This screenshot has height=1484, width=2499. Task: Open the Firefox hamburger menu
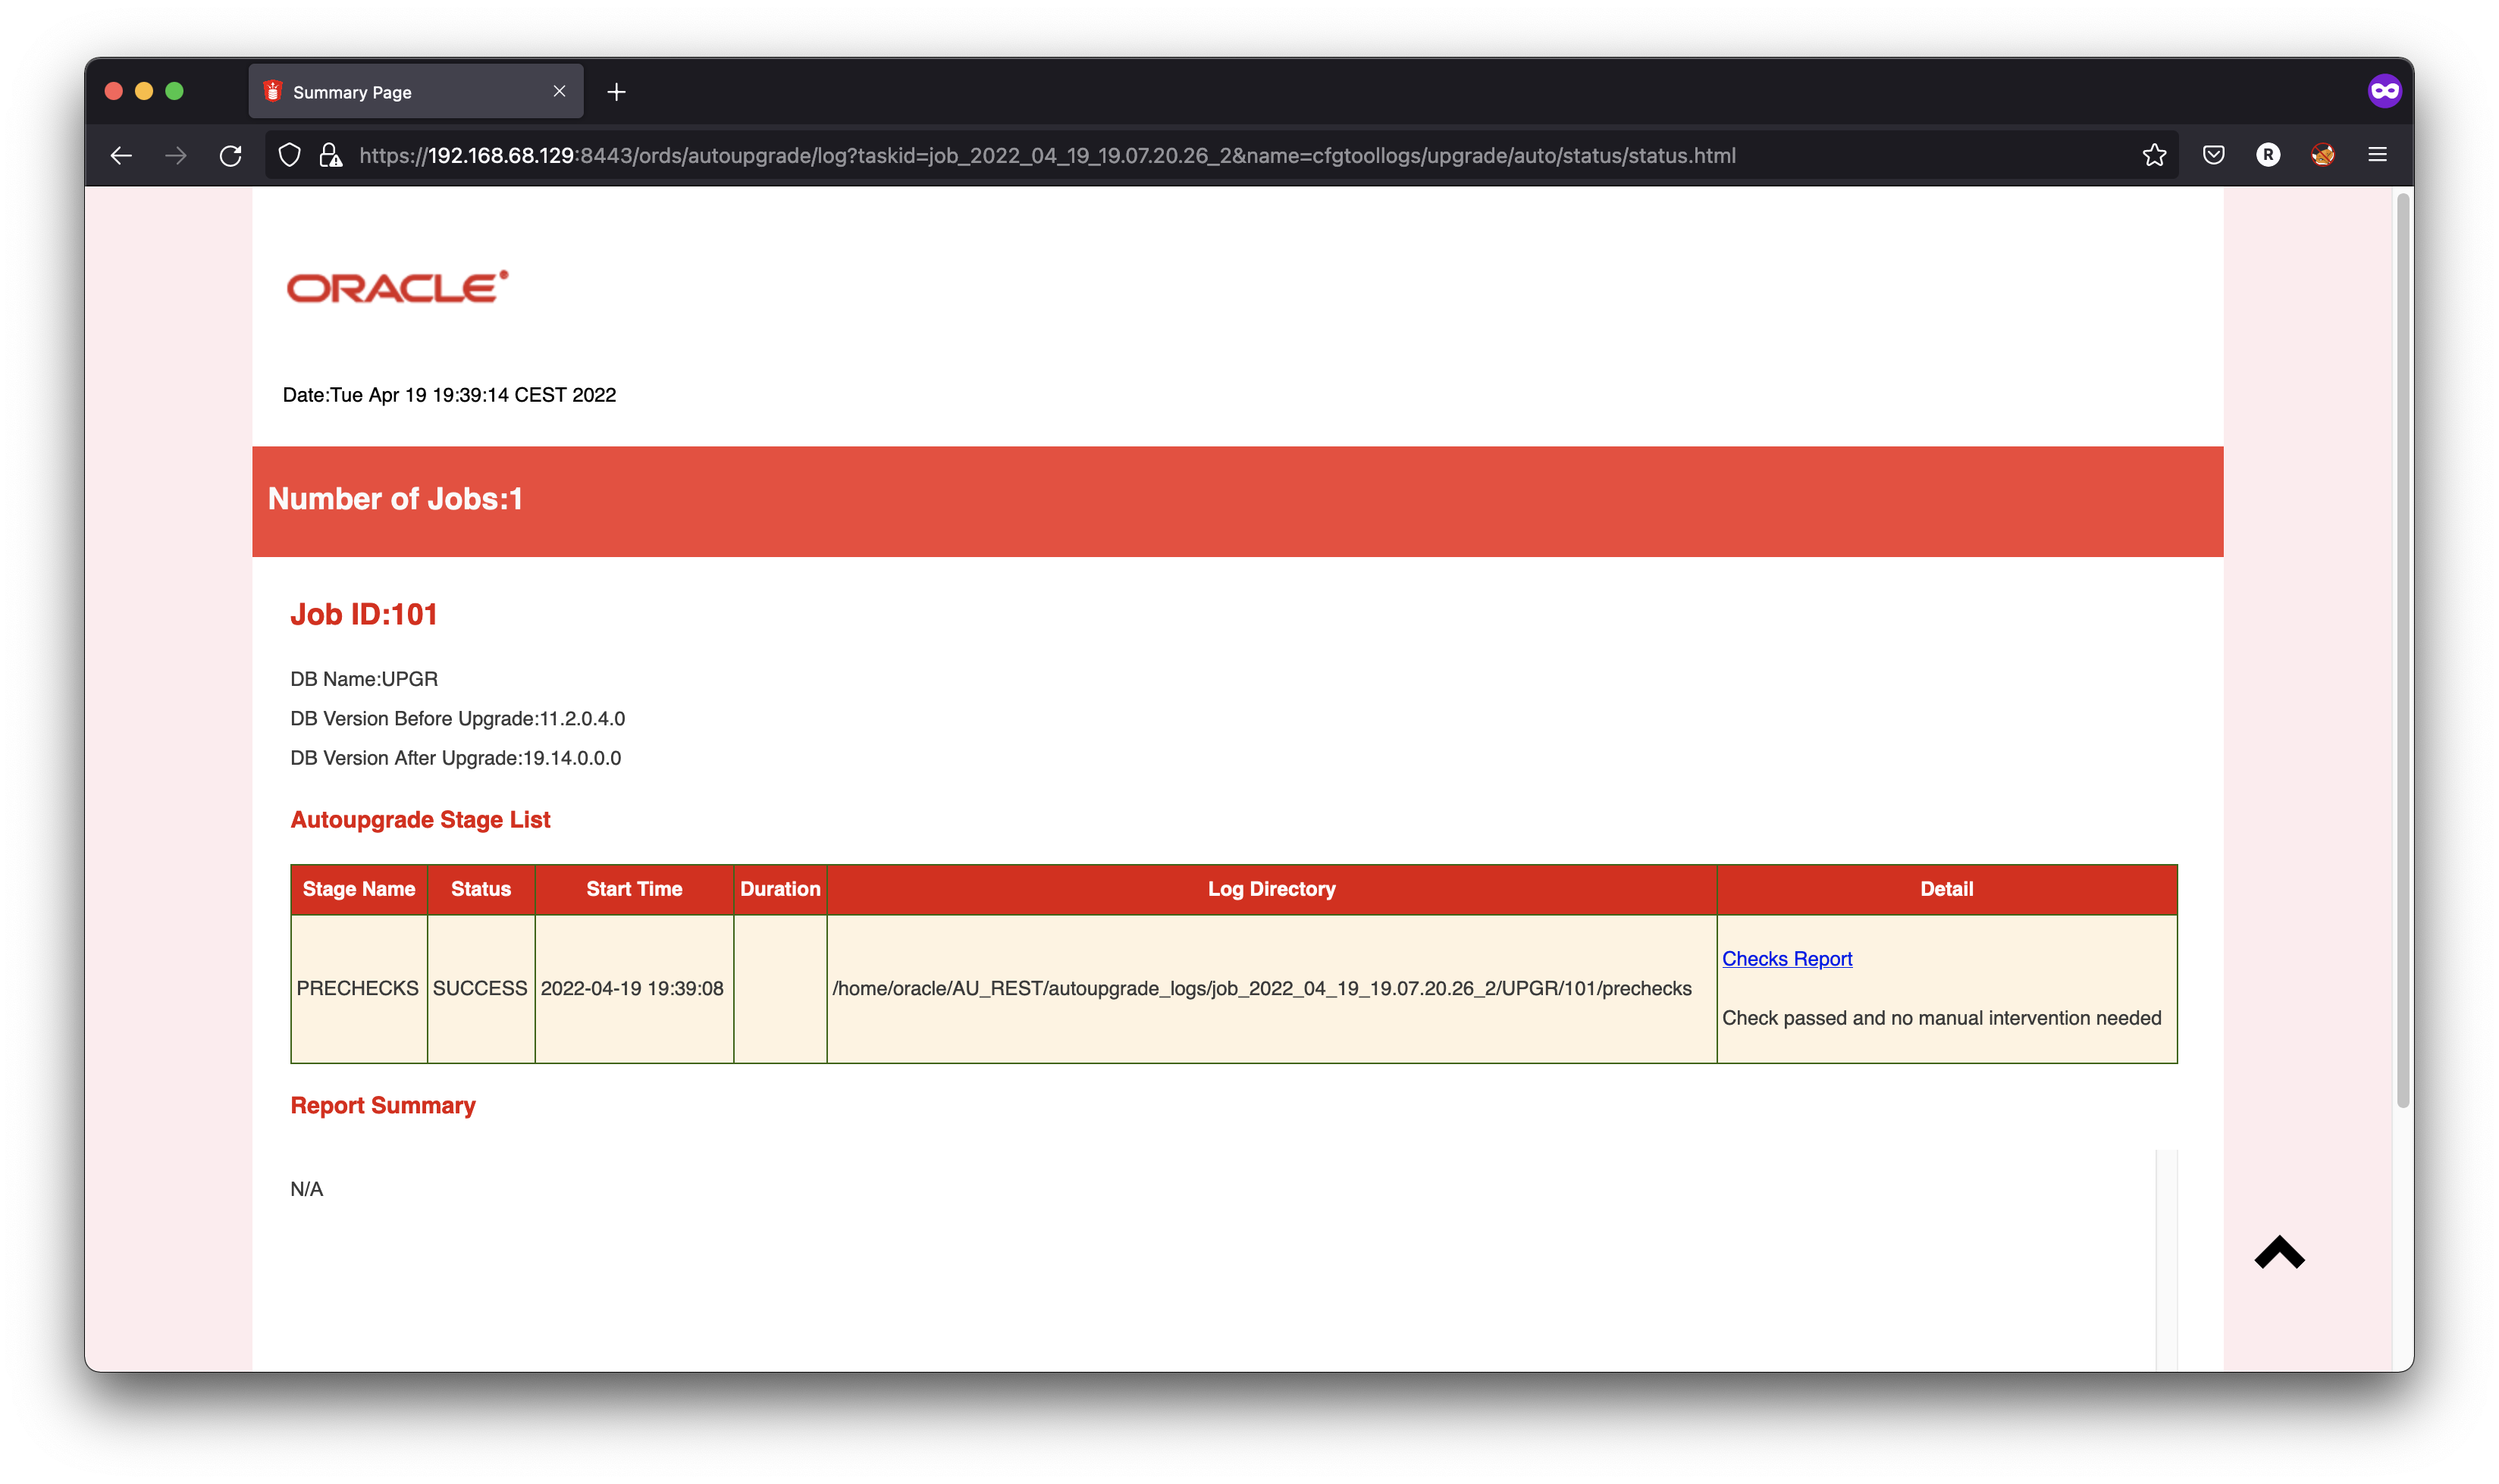[x=2378, y=155]
